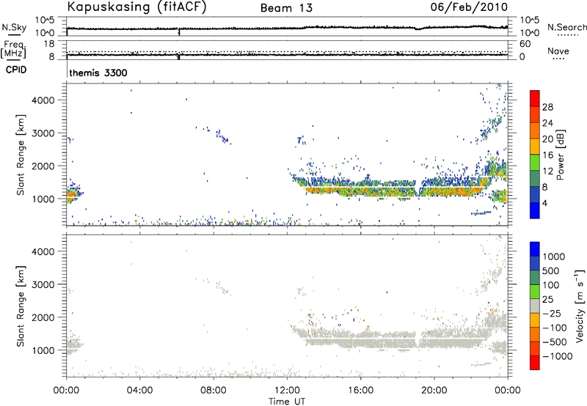The height and width of the screenshot is (406, 587).
Task: Click the "20:00" time tick label
Action: tap(434, 391)
